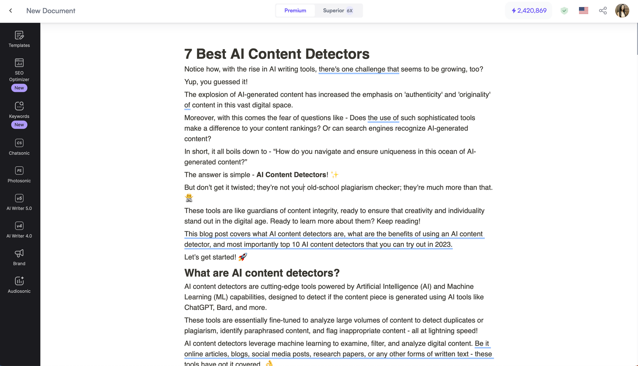The image size is (638, 366).
Task: Open the Keywords tool
Action: tap(19, 110)
